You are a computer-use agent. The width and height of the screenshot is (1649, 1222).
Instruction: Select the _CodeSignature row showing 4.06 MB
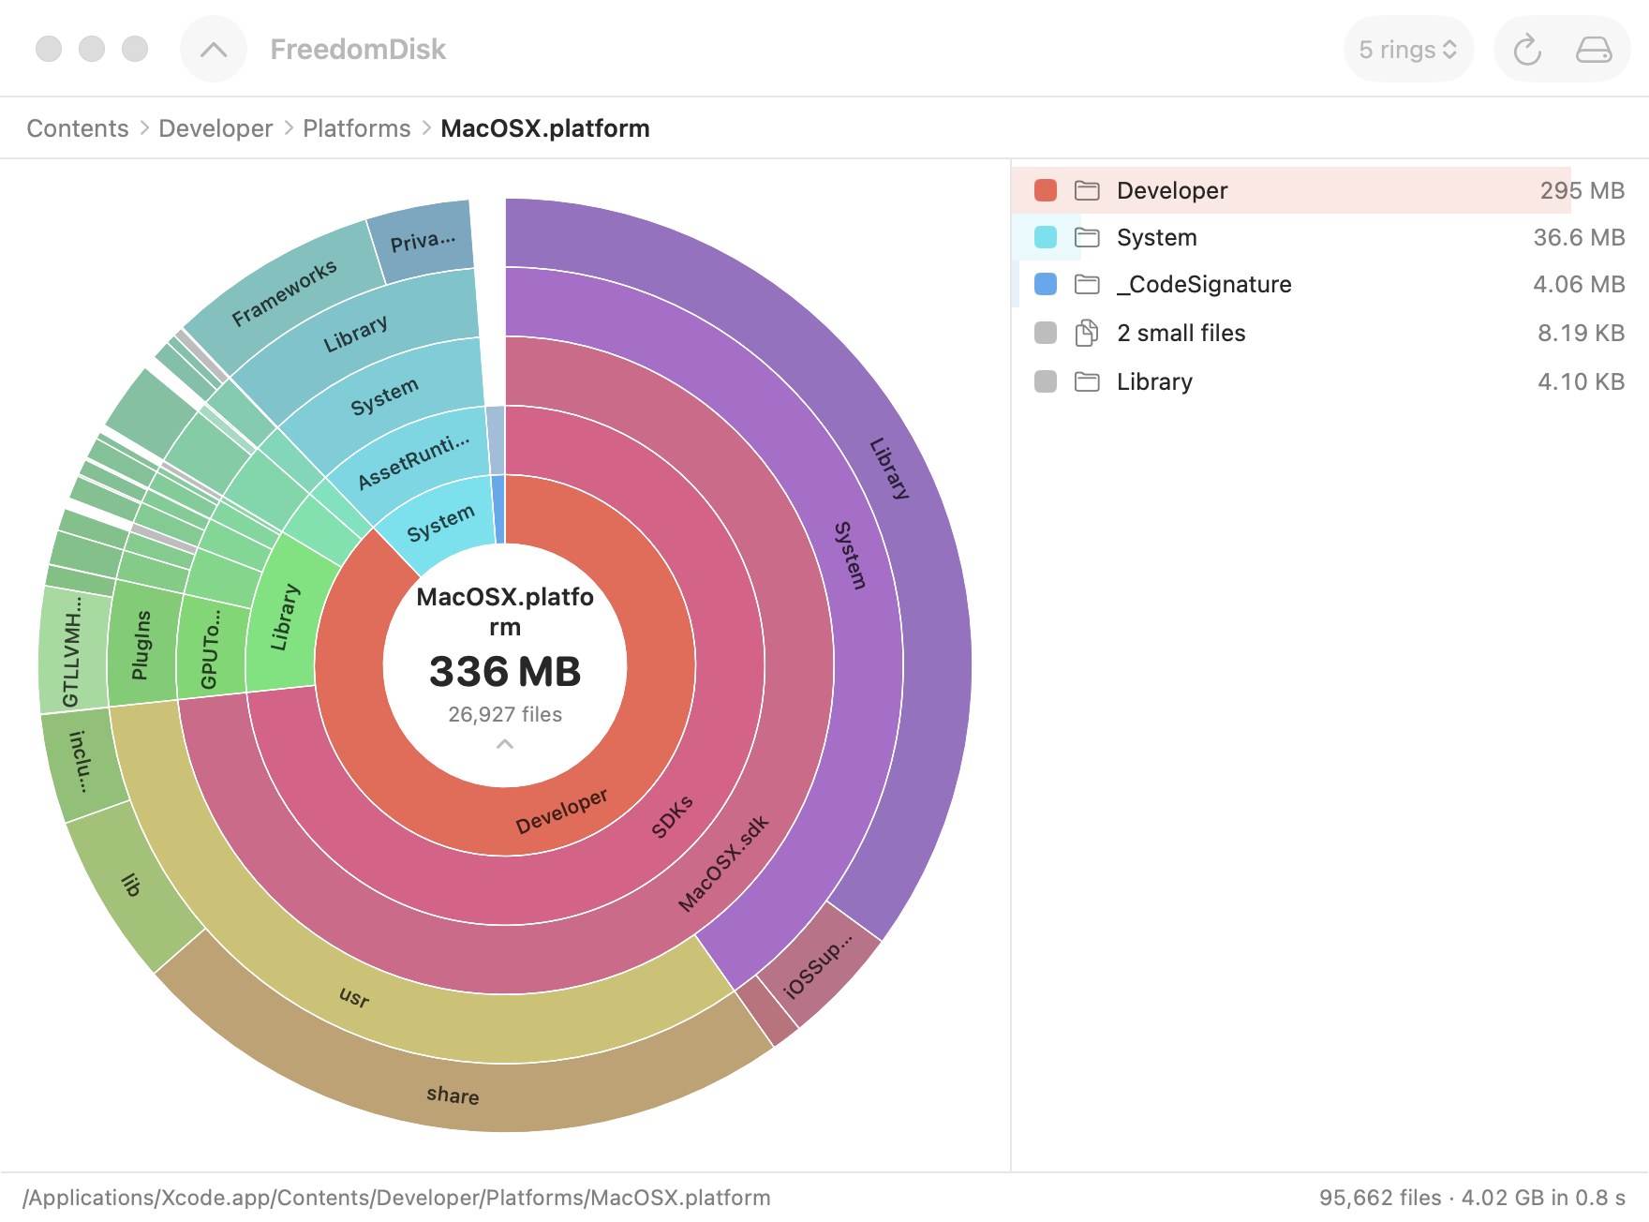1329,284
